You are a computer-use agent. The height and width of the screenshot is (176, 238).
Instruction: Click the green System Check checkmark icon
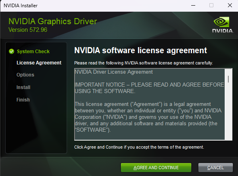pos(12,52)
